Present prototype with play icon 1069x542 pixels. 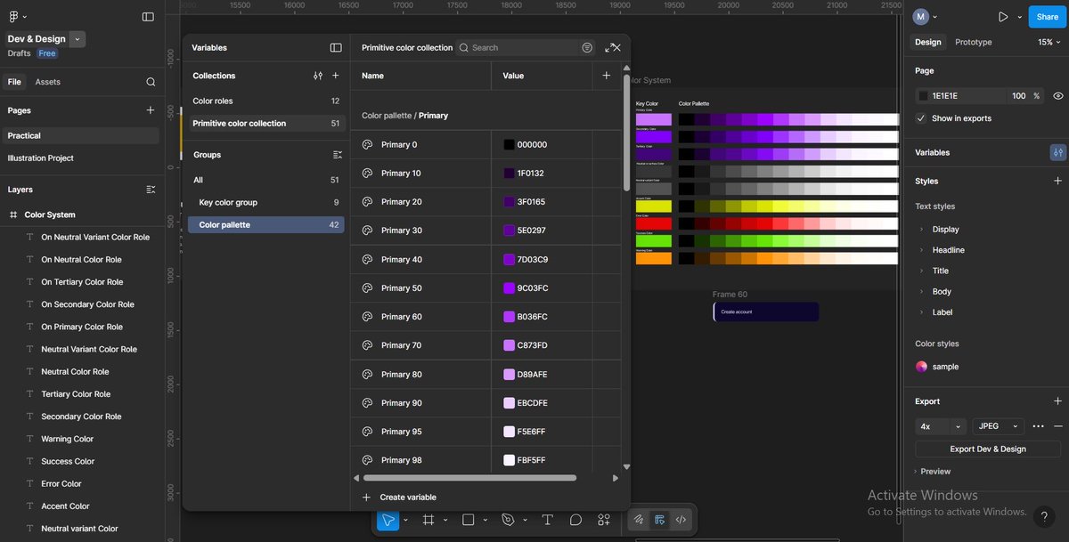coord(1003,16)
